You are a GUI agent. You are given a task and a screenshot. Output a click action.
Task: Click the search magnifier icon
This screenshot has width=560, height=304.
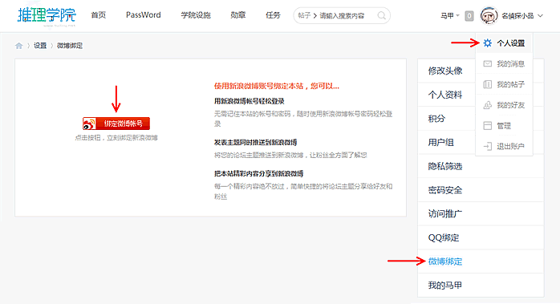[x=381, y=16]
